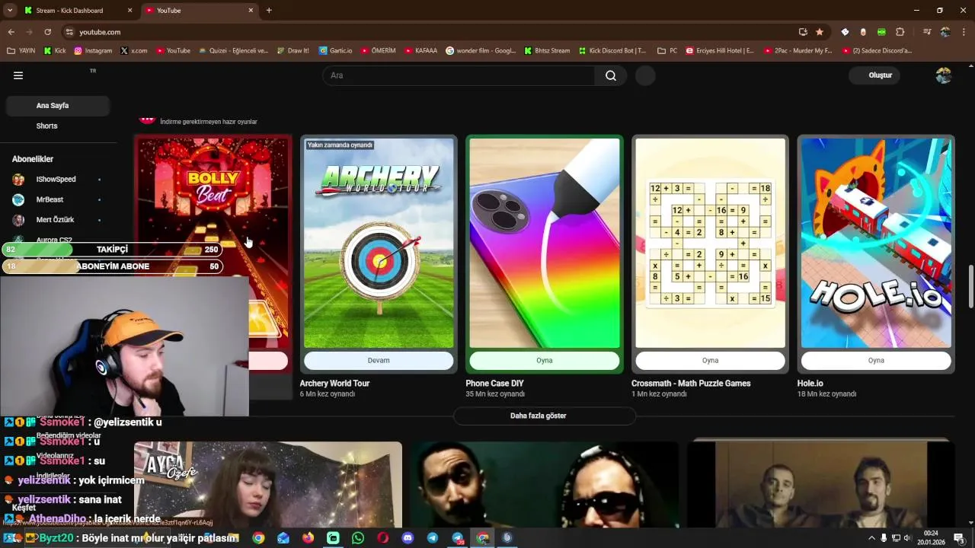This screenshot has width=975, height=548.
Task: Open the Archery World Tour game thumbnail
Action: 379,243
